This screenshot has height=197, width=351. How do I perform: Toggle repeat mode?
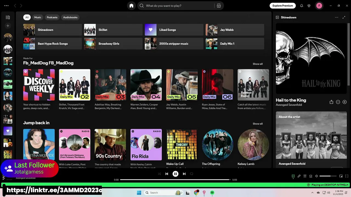pyautogui.click(x=192, y=174)
